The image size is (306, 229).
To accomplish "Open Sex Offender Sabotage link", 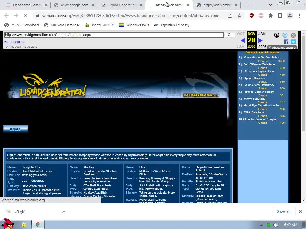I will (259, 64).
